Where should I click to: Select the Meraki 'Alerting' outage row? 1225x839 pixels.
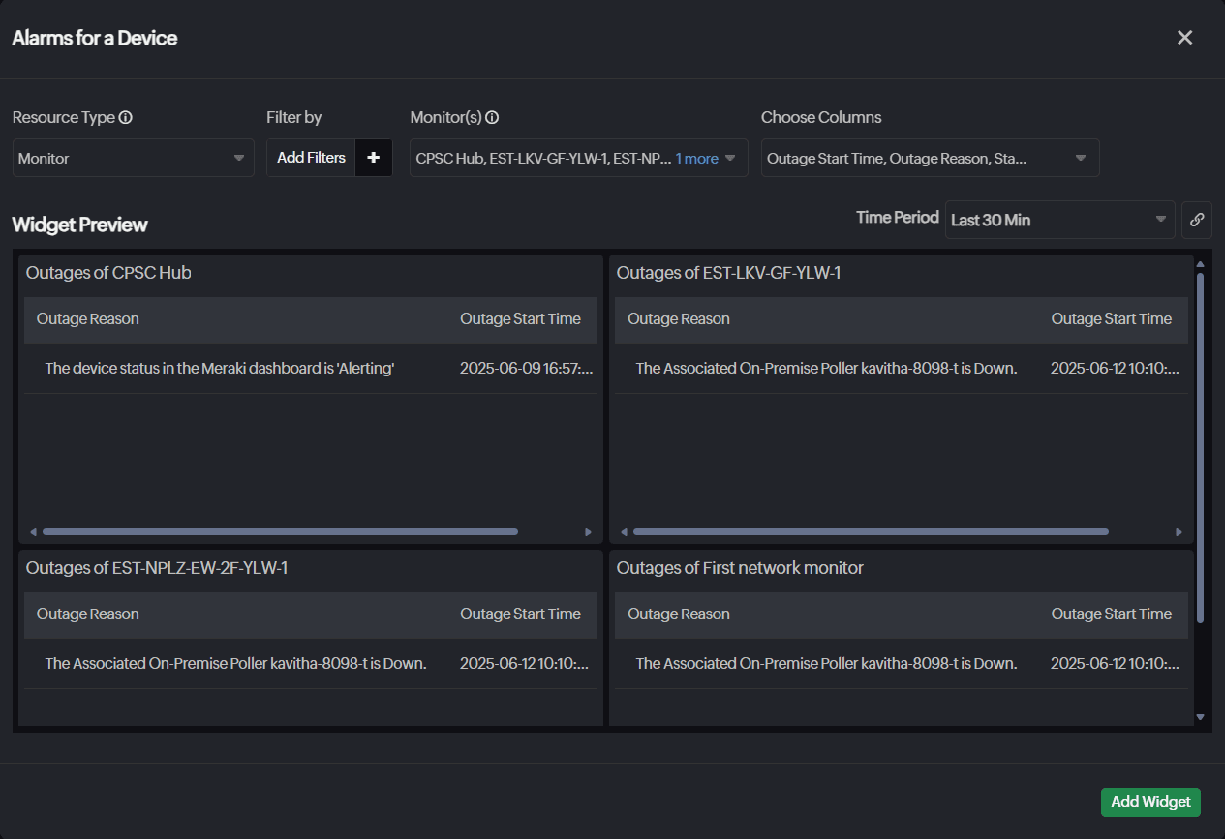click(x=220, y=369)
